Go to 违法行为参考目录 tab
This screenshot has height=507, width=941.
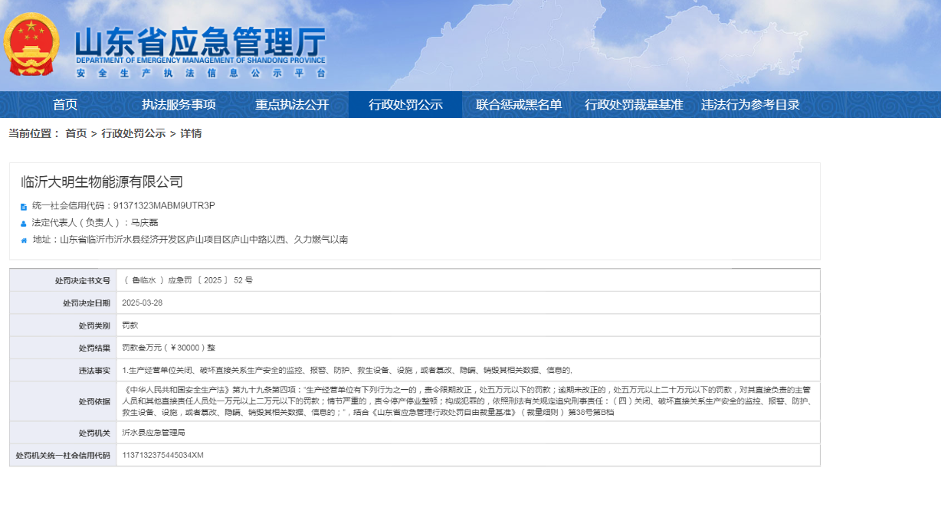[x=750, y=105]
